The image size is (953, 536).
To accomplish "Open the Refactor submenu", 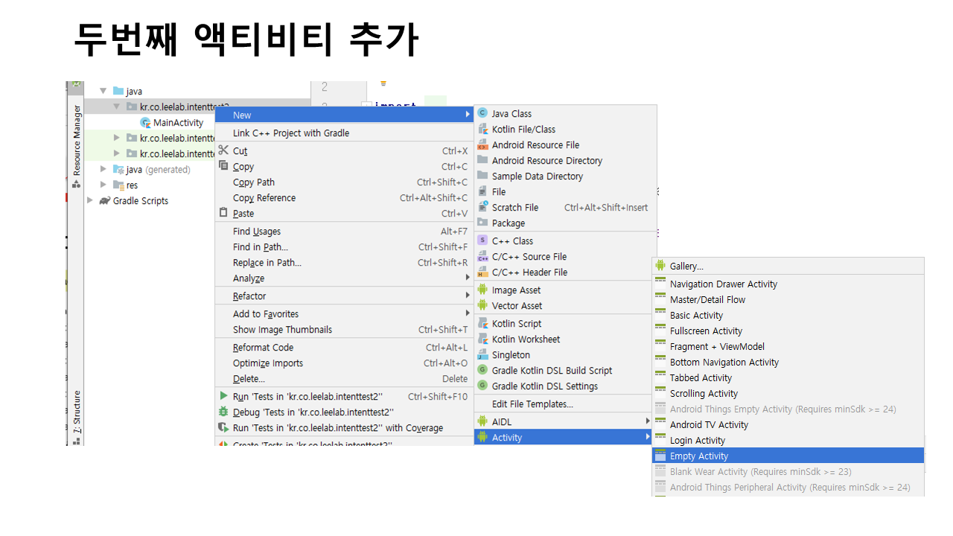I will (249, 296).
